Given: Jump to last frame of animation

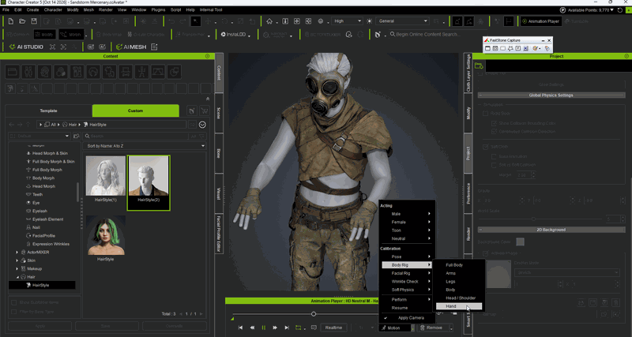Looking at the screenshot, I should pos(287,328).
